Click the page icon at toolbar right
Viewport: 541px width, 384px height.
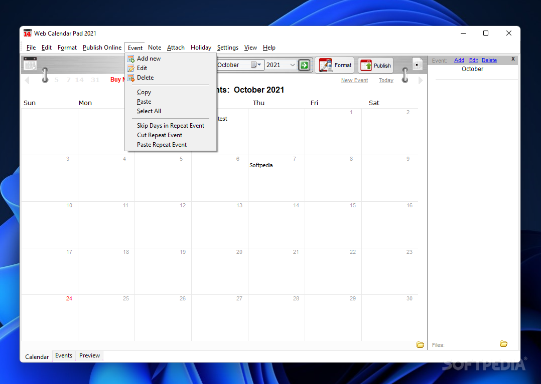tap(418, 64)
